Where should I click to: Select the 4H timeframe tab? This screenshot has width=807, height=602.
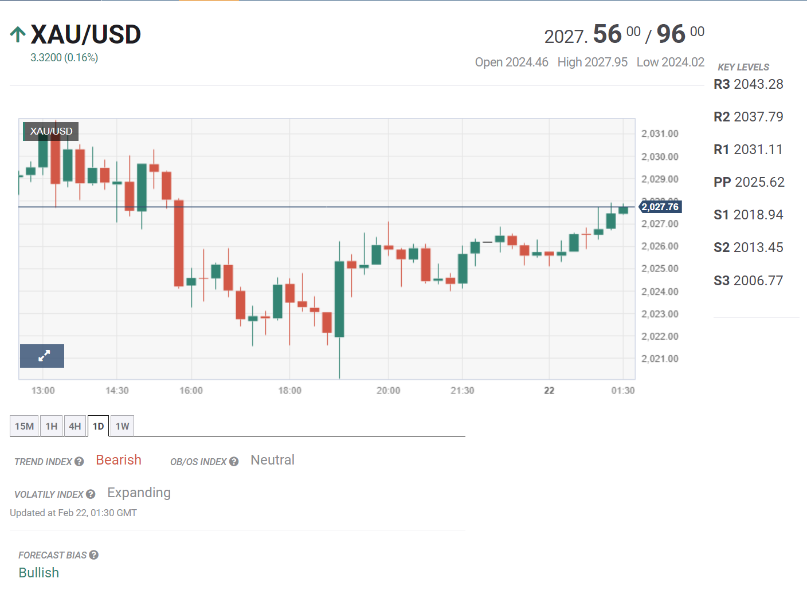pos(75,426)
